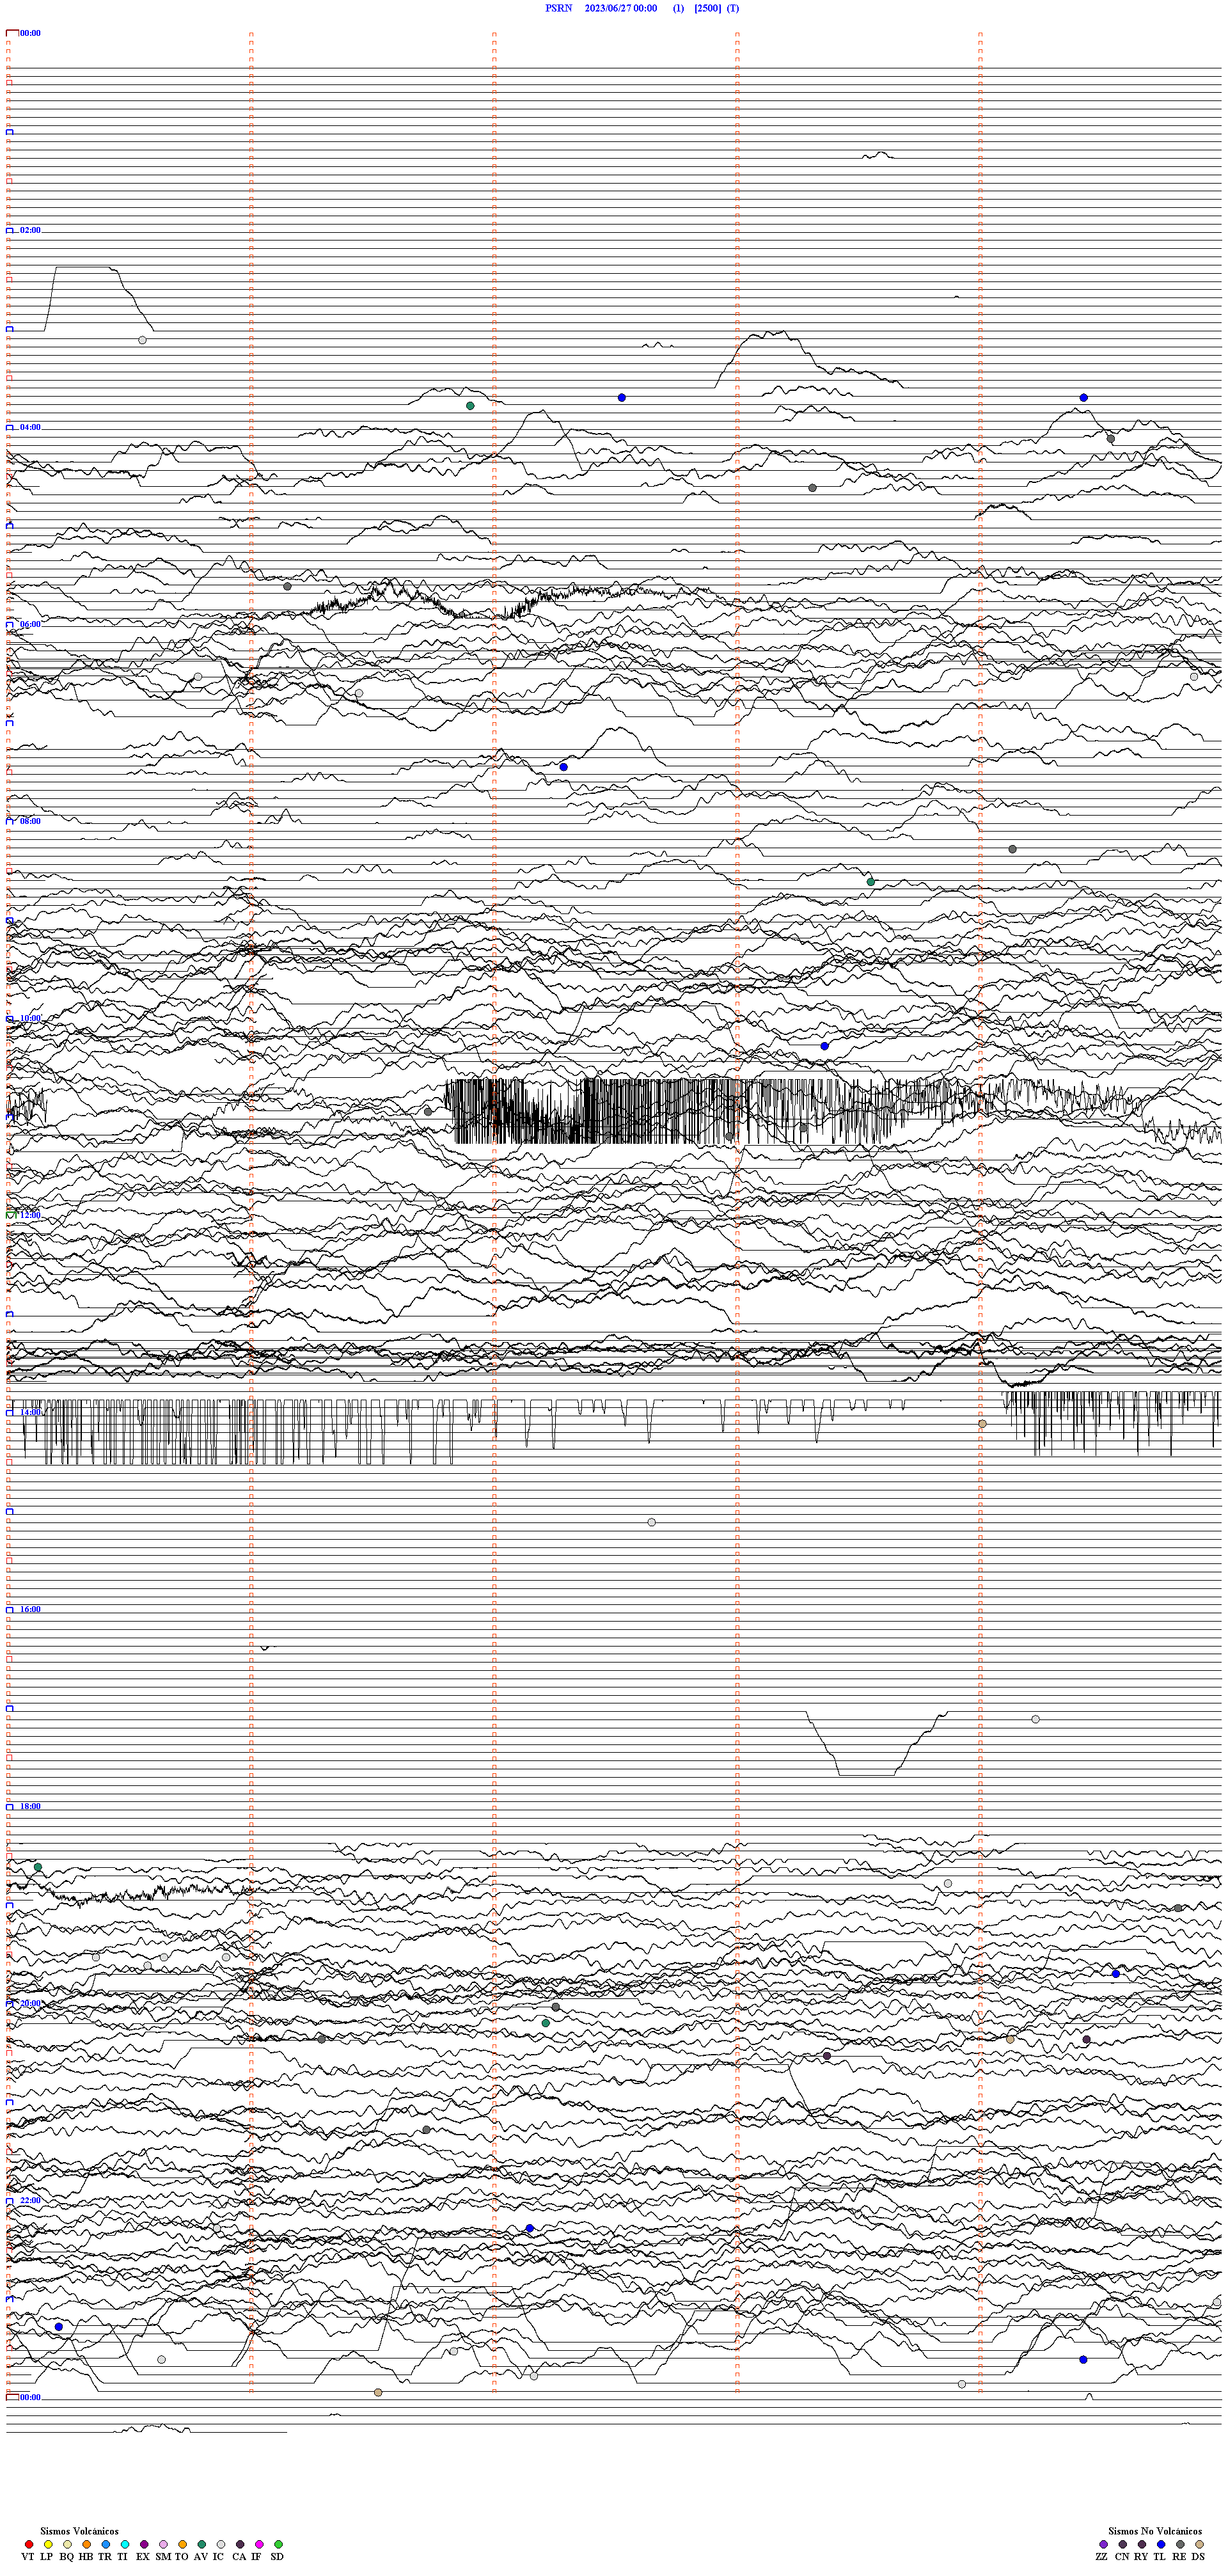Image resolution: width=1228 pixels, height=2576 pixels.
Task: Select the 22:00 time marker
Action: 30,2200
